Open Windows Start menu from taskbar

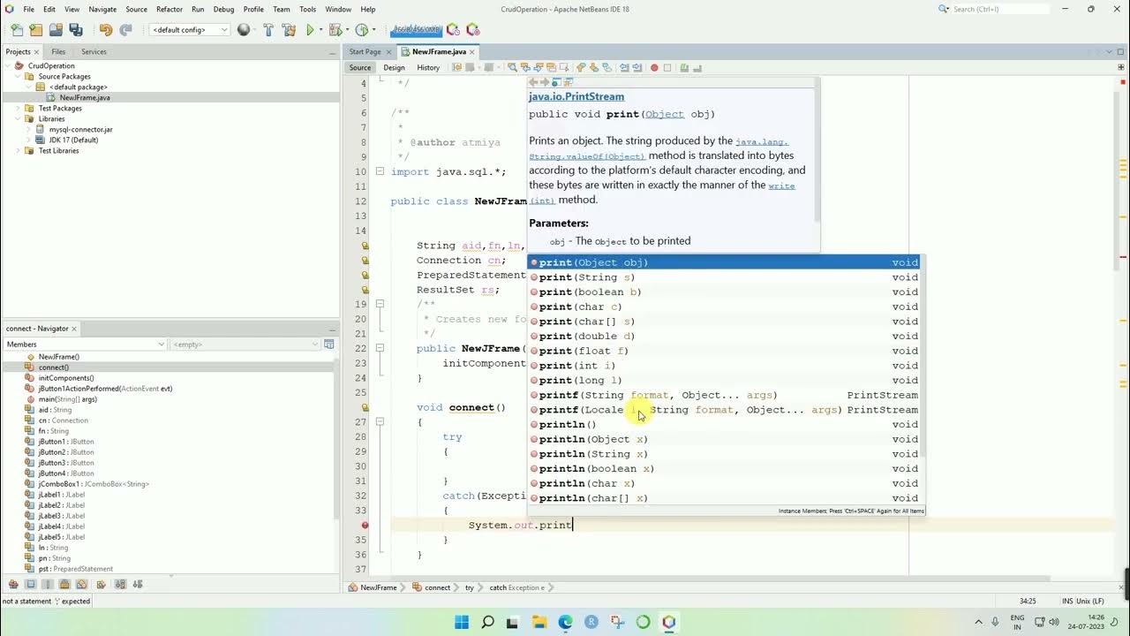pyautogui.click(x=462, y=622)
